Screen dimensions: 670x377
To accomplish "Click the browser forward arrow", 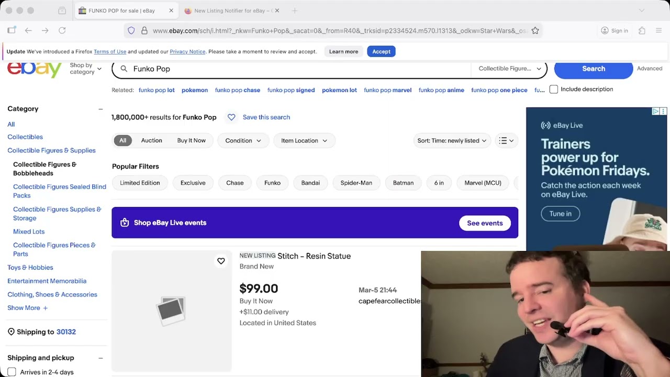I will coord(45,30).
